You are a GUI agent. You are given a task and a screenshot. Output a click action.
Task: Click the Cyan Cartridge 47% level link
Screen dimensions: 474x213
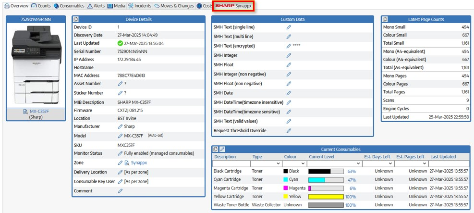(352, 180)
